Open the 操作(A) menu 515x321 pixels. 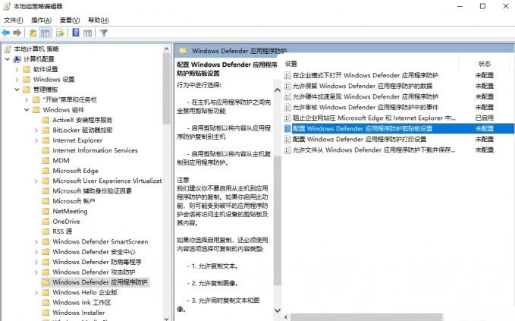coord(42,20)
